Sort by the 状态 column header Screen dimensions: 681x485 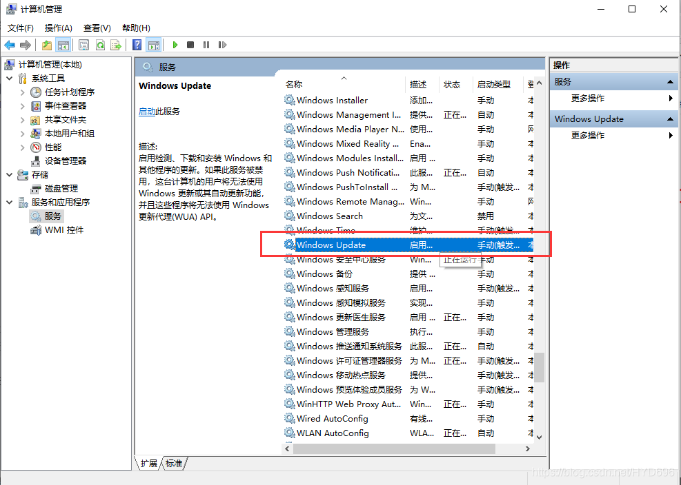point(456,84)
